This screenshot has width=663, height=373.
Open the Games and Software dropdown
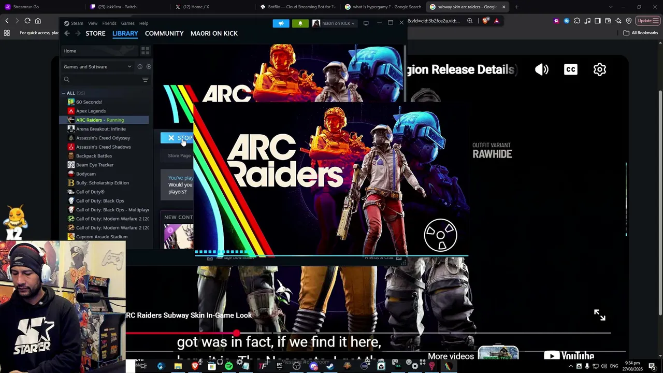pyautogui.click(x=97, y=66)
